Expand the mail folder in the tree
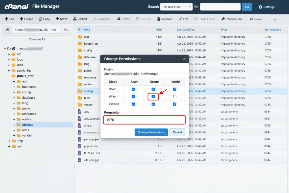The image size is (289, 193). (x=9, y=65)
